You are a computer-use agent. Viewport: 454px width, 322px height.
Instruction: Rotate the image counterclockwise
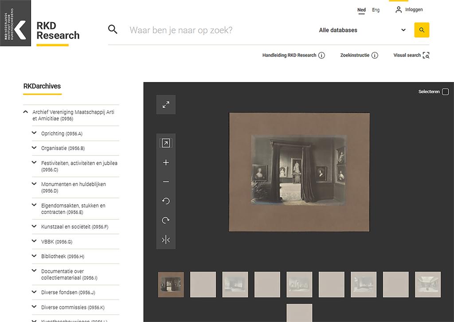tap(166, 201)
